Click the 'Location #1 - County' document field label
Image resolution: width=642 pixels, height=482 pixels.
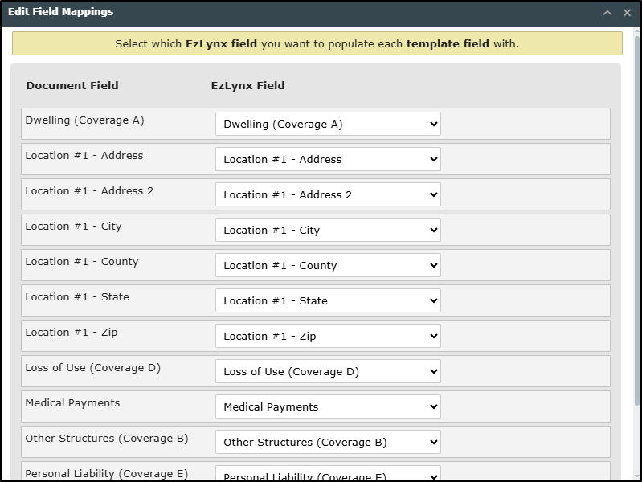[82, 262]
